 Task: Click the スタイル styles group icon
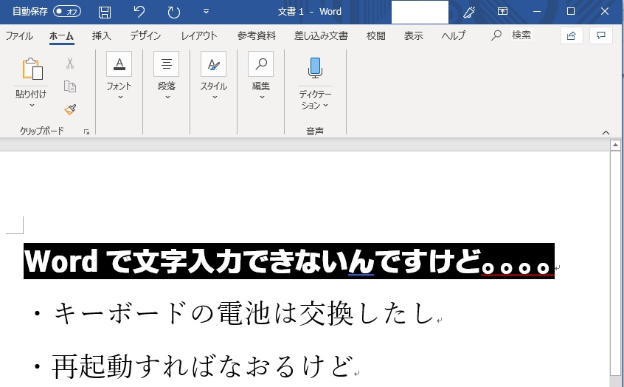pos(214,64)
